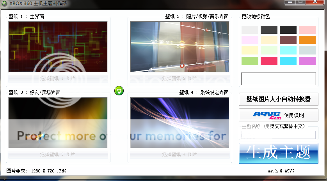Click the white color preview box
Screen dimensions: 327x181
pos(278,79)
